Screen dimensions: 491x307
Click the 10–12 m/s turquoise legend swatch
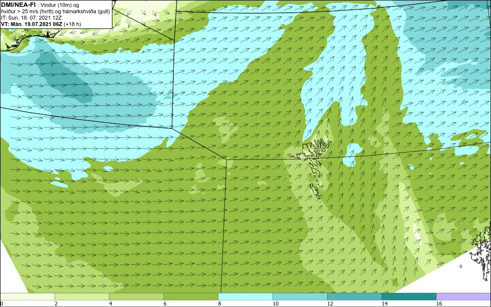300,297
